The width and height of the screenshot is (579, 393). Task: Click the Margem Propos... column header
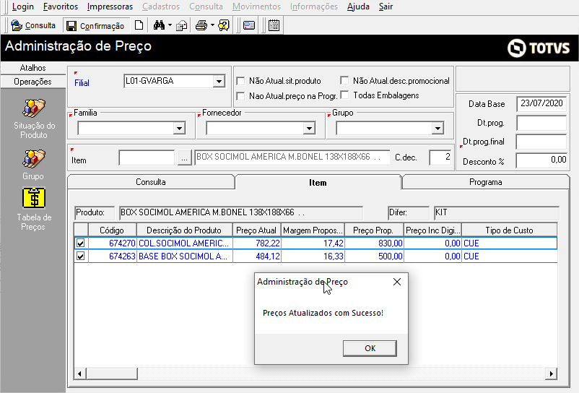point(313,230)
